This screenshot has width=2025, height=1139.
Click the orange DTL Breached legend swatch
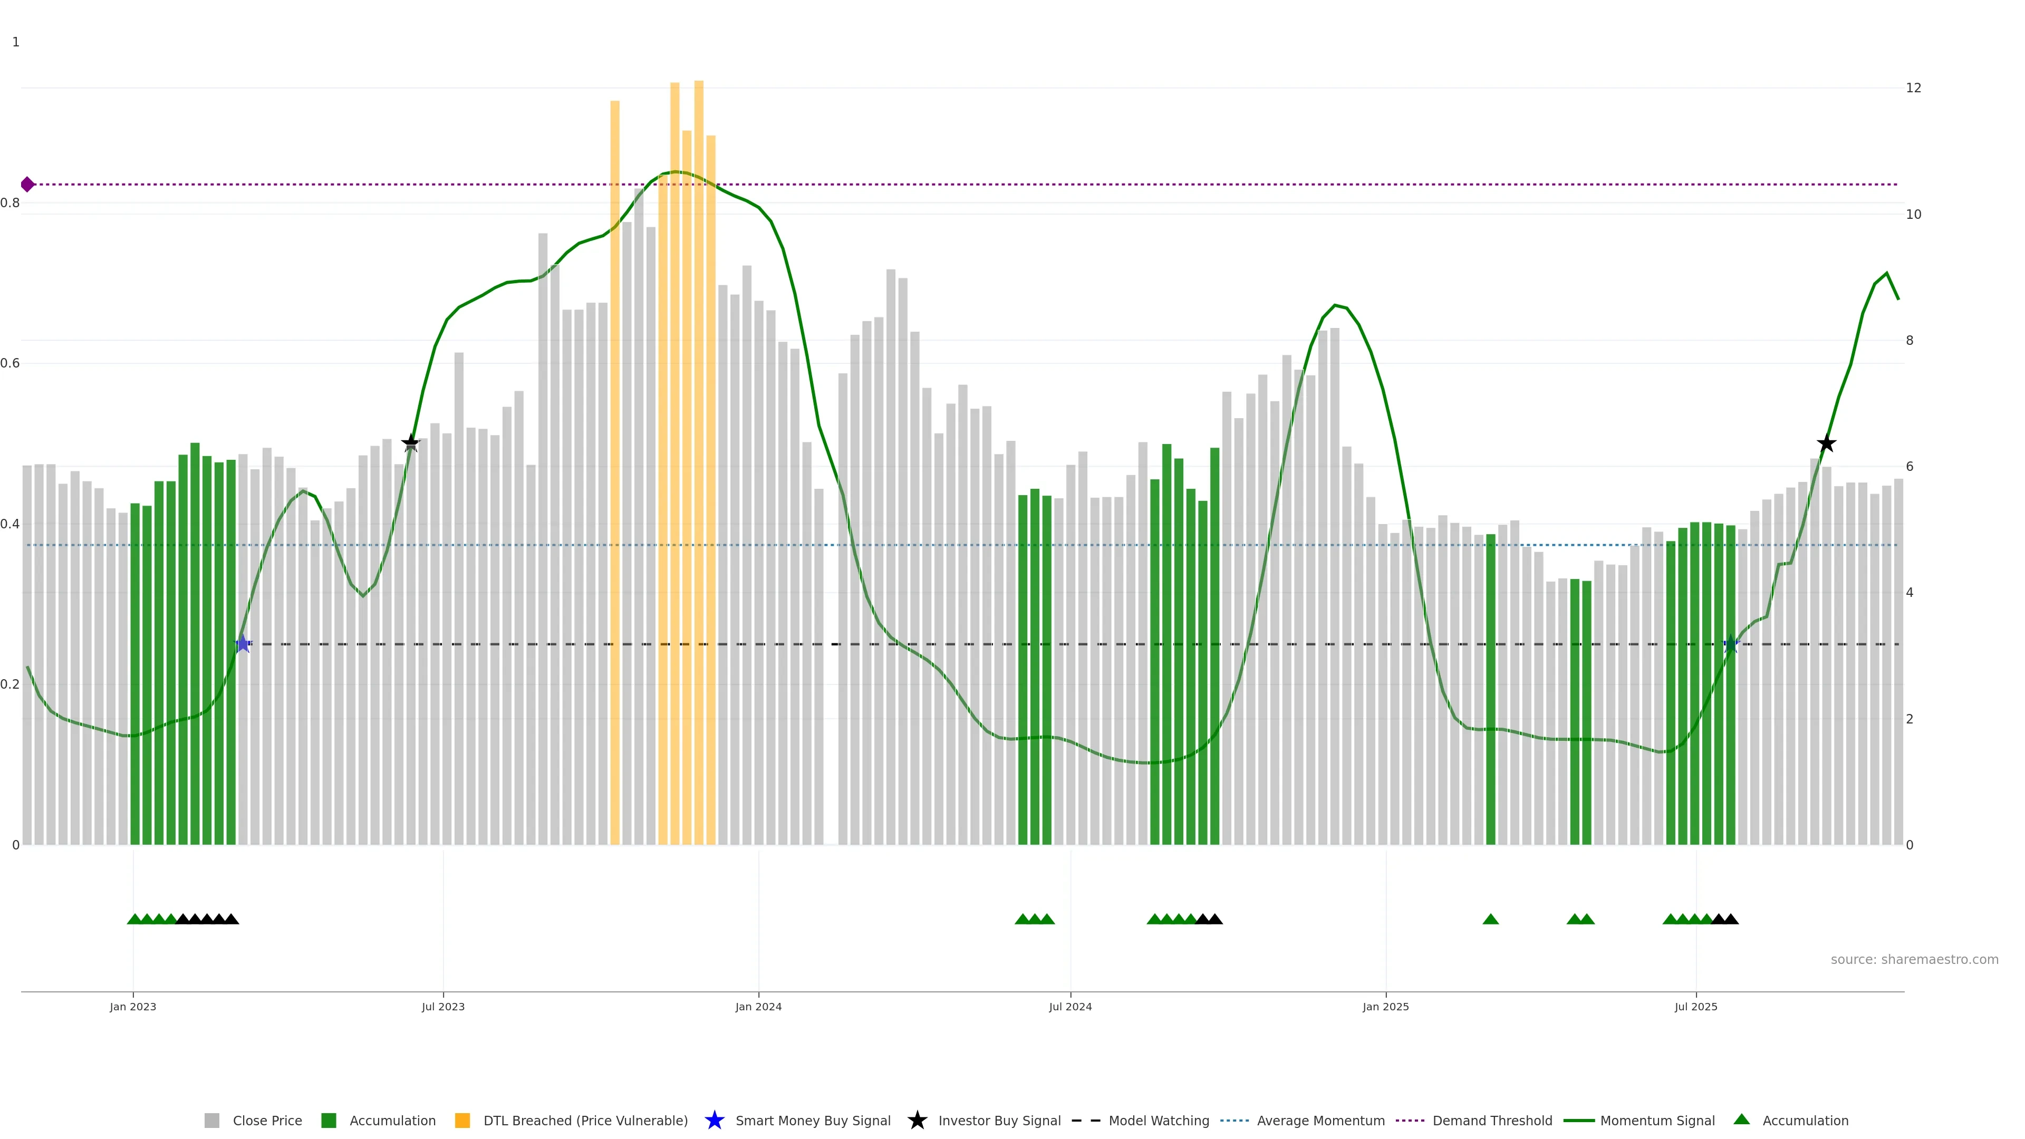coord(462,1120)
